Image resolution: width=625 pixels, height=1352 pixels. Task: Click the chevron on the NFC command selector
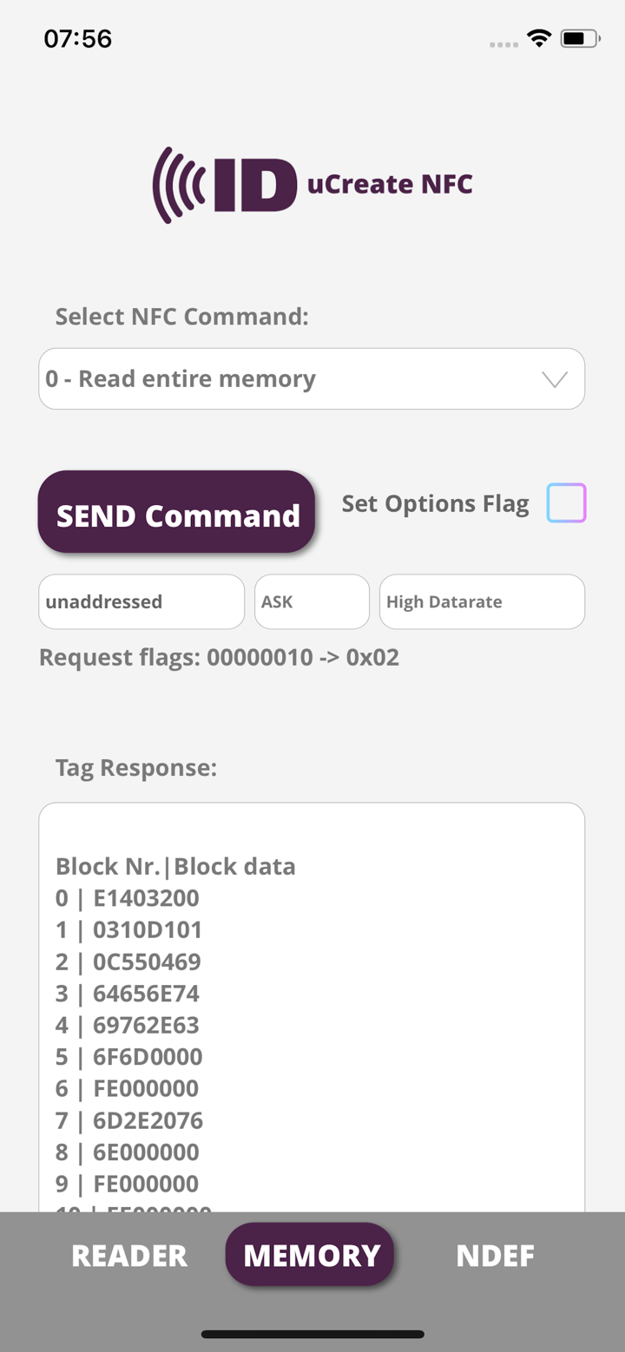[x=553, y=378]
